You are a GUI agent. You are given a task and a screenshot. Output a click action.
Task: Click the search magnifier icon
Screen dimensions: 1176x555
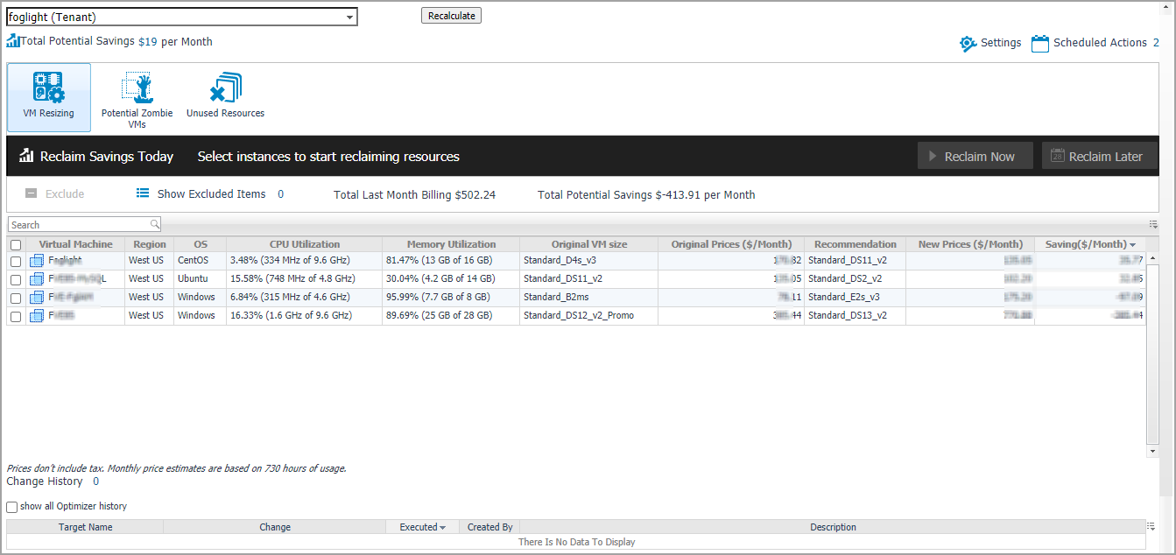point(155,225)
